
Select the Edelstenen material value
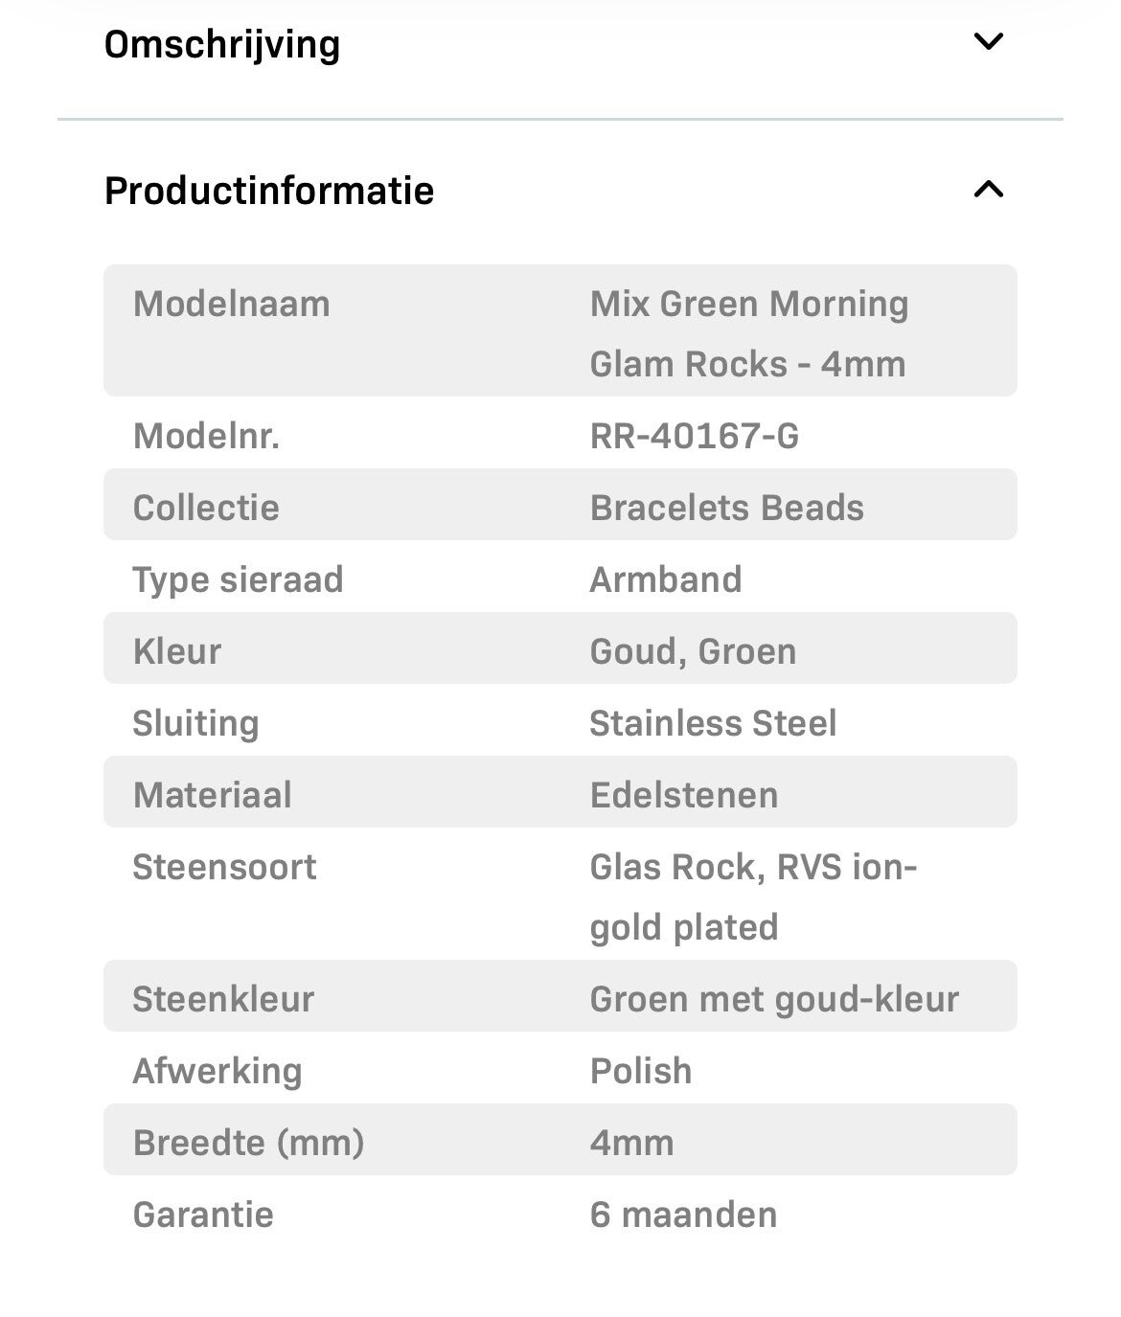click(x=684, y=795)
